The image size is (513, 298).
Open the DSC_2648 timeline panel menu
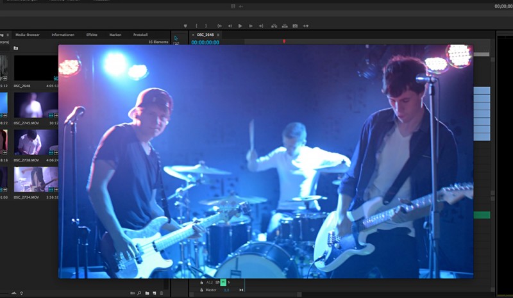(x=218, y=35)
